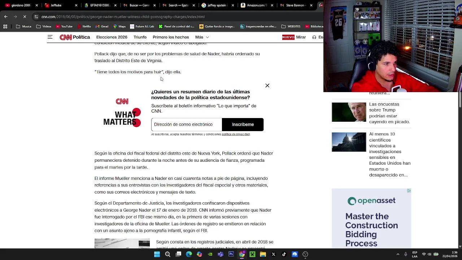Open Photoshop from taskbar
462x260 pixels.
pyautogui.click(x=231, y=254)
